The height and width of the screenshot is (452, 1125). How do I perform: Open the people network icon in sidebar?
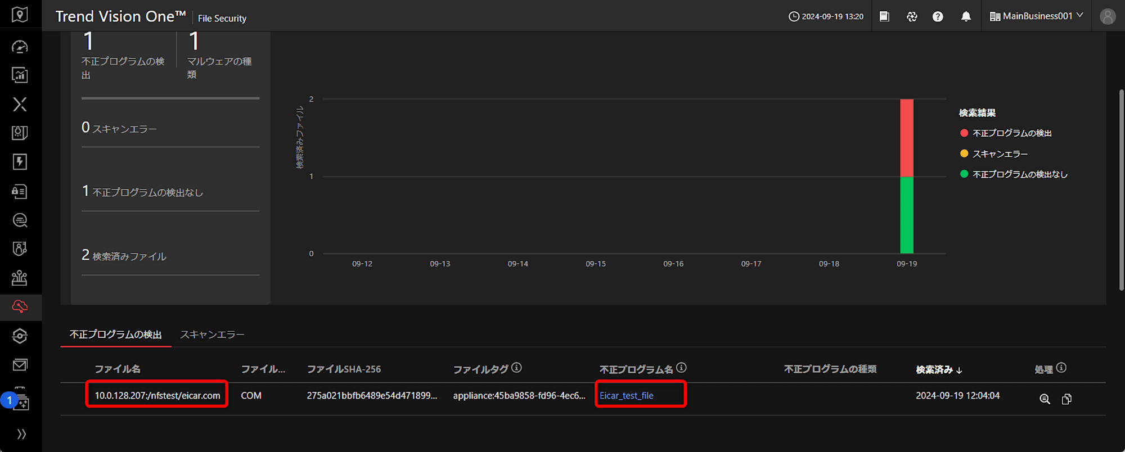(x=20, y=278)
